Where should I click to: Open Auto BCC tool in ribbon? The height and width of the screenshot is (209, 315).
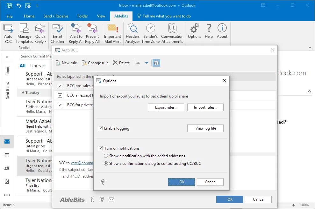8,33
